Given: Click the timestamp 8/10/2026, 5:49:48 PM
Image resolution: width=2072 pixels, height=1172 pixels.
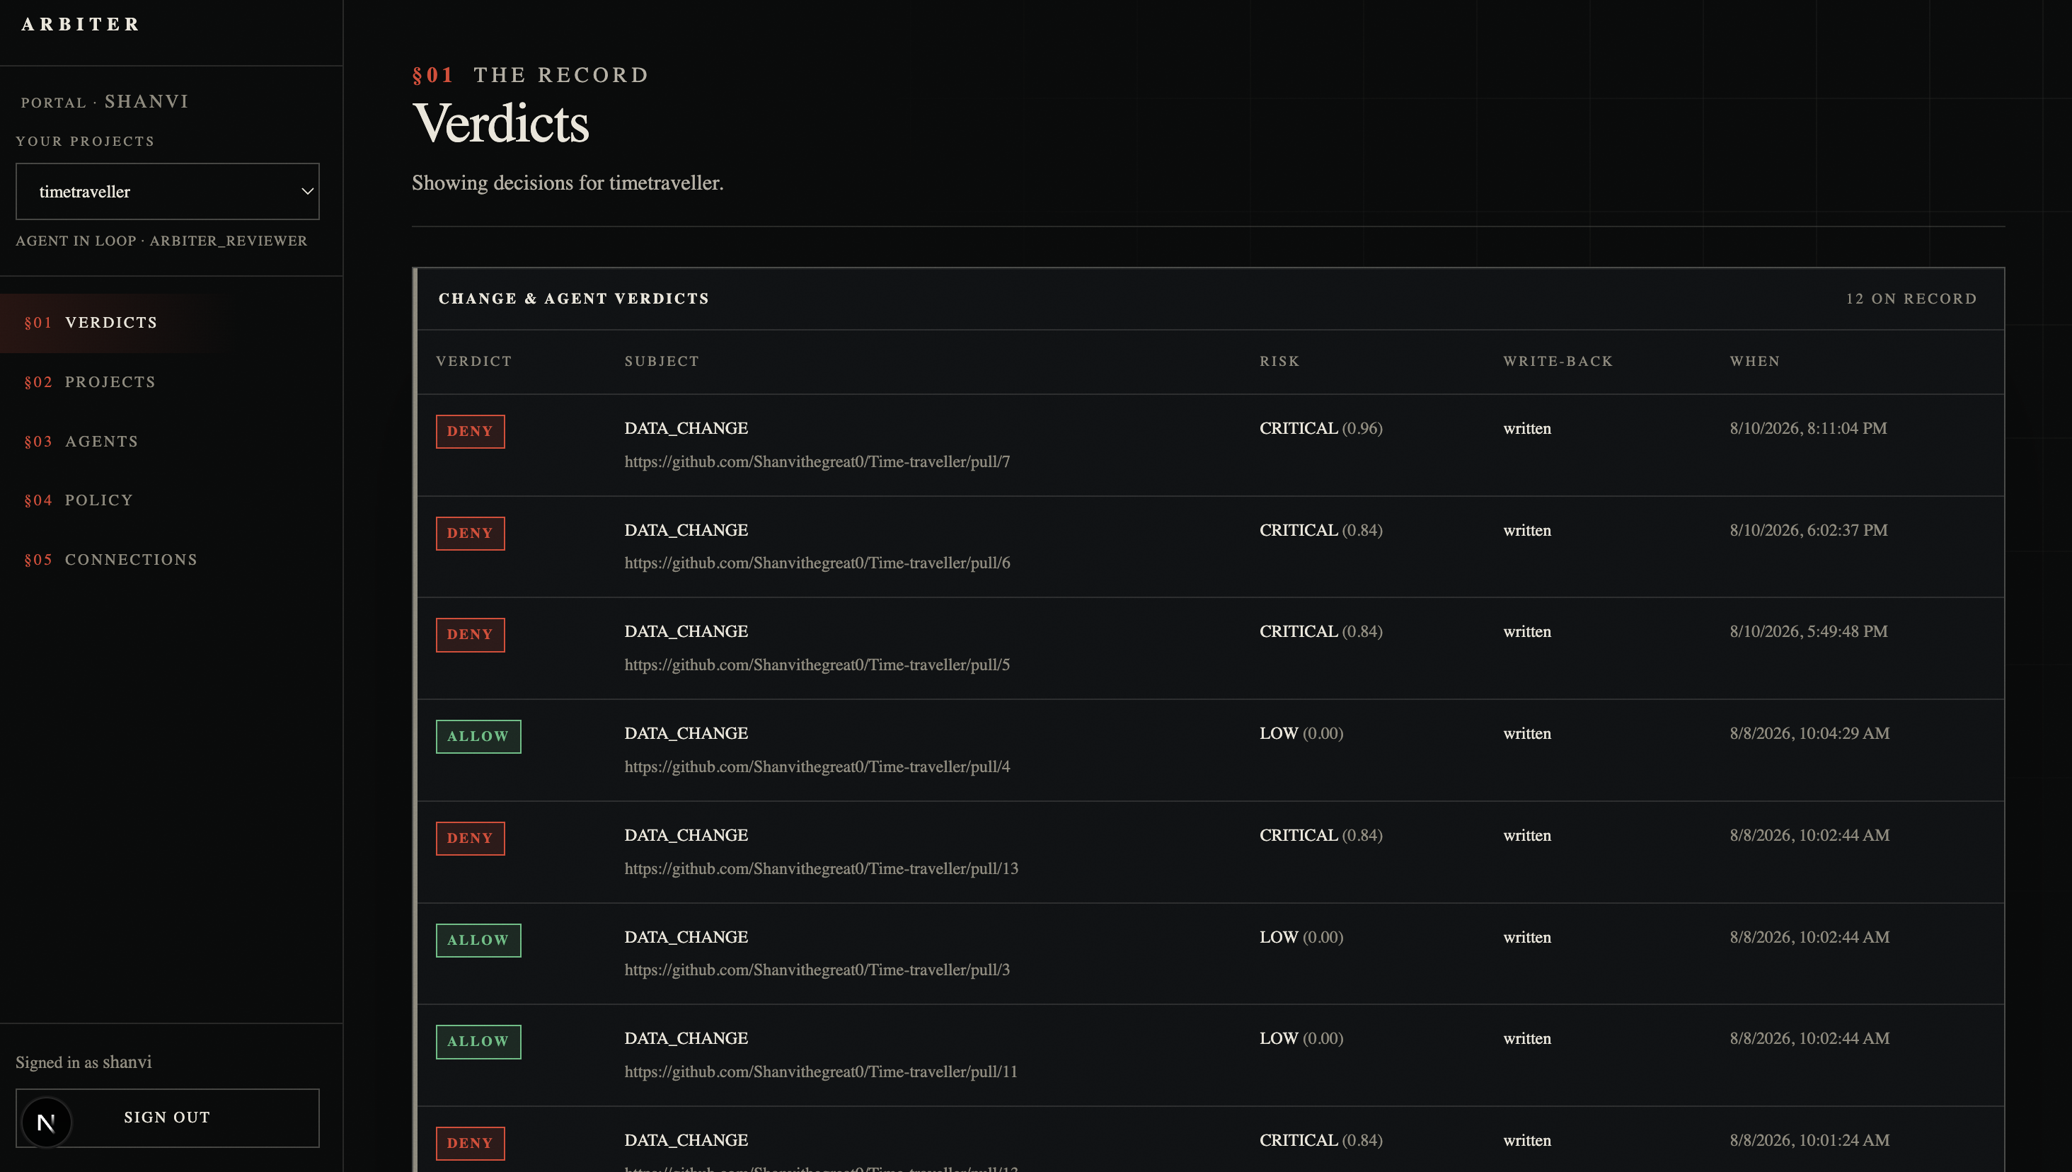Looking at the screenshot, I should 1809,632.
